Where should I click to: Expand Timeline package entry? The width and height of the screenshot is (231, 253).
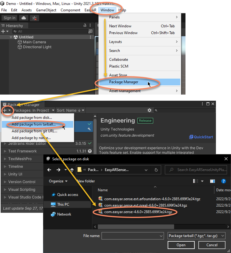pyautogui.click(x=5, y=166)
